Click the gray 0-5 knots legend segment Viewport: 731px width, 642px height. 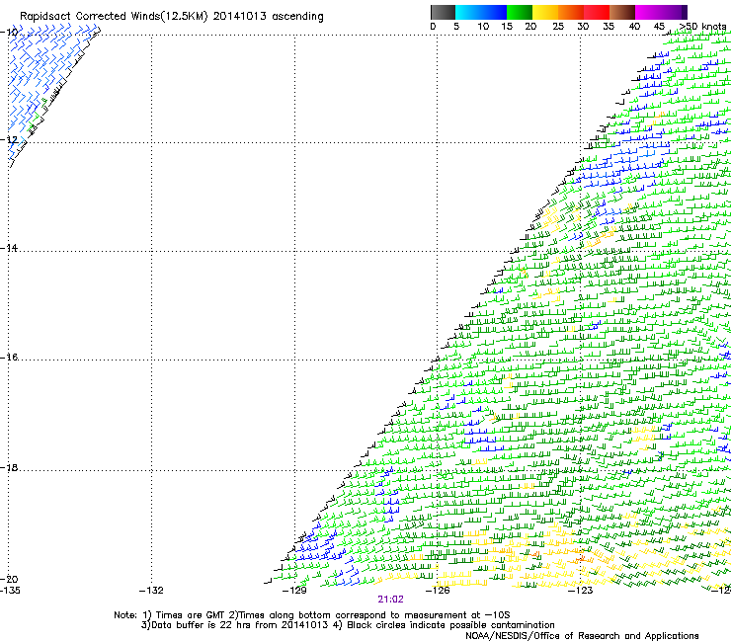pyautogui.click(x=443, y=12)
